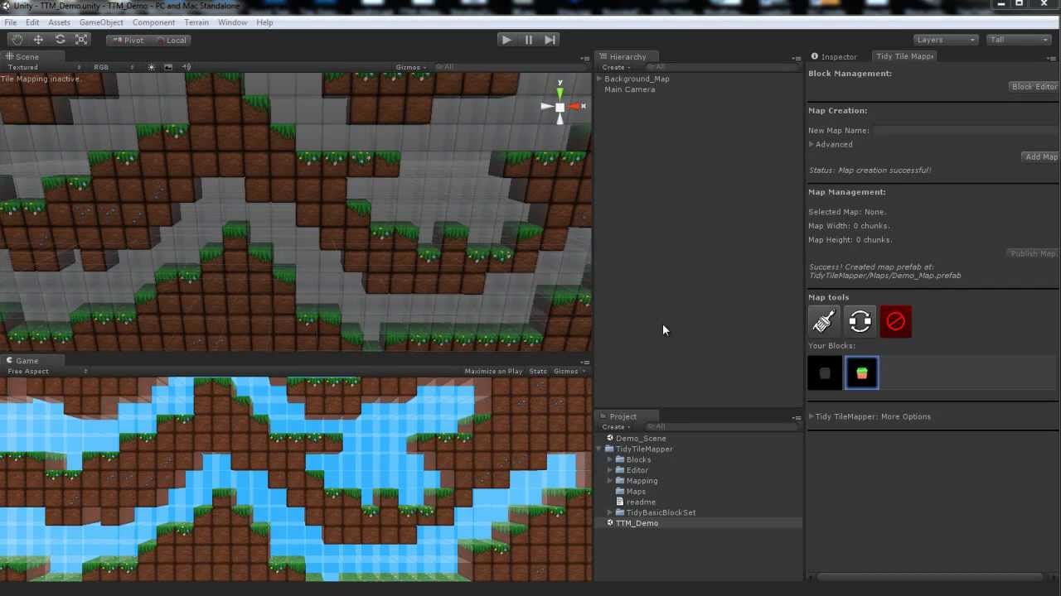Click the Publish Map button
Screen dimensions: 1061x596
tap(1032, 253)
